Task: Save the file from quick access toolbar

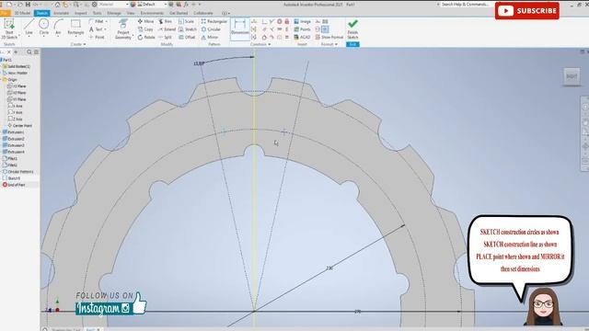Action: [x=28, y=4]
